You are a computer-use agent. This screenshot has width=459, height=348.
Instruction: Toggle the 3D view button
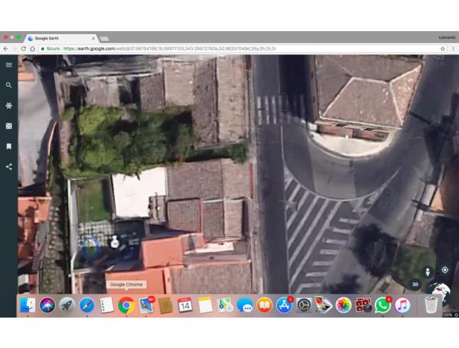415,284
